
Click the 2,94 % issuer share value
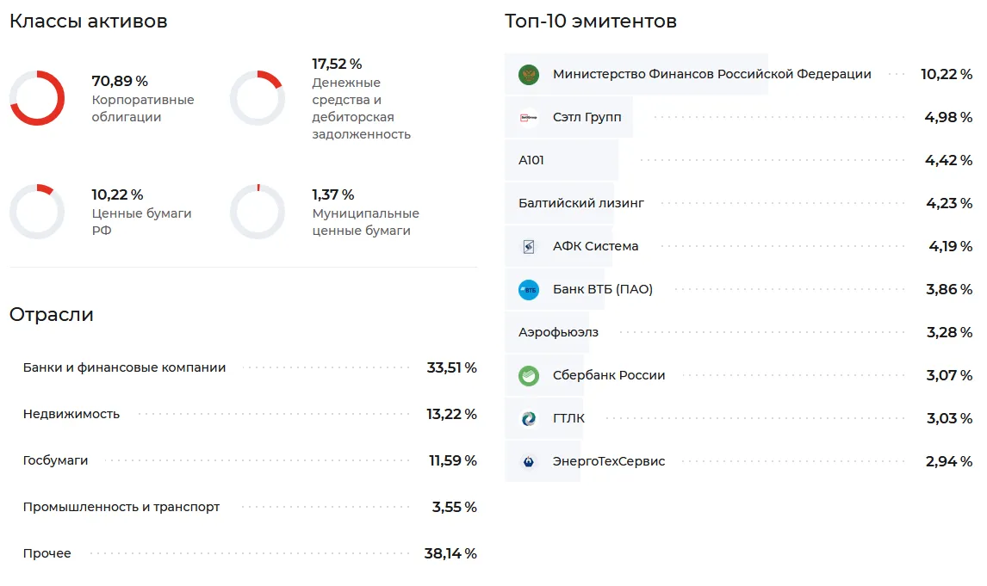pyautogui.click(x=949, y=461)
